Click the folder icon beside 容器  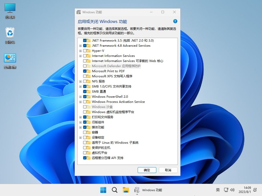coord(89,132)
